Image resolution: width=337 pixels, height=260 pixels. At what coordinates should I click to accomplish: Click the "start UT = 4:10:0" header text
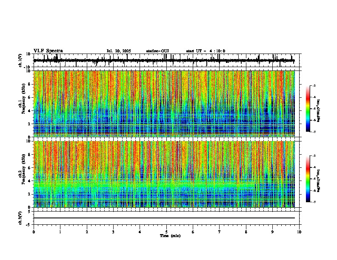tap(206, 51)
